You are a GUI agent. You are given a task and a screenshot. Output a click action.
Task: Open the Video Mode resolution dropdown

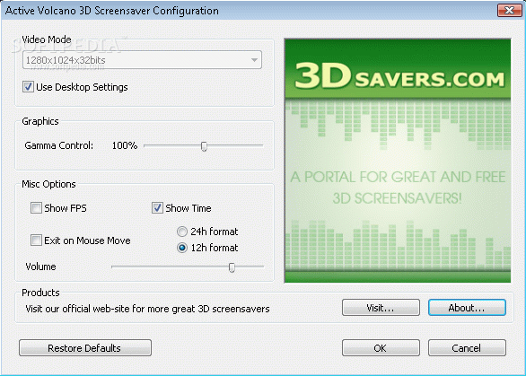(142, 60)
